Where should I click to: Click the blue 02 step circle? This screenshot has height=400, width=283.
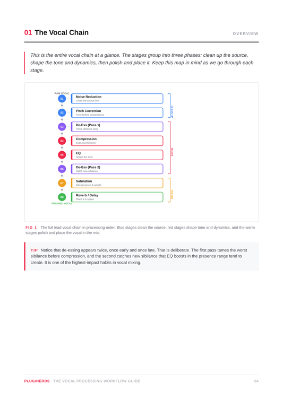62,112
